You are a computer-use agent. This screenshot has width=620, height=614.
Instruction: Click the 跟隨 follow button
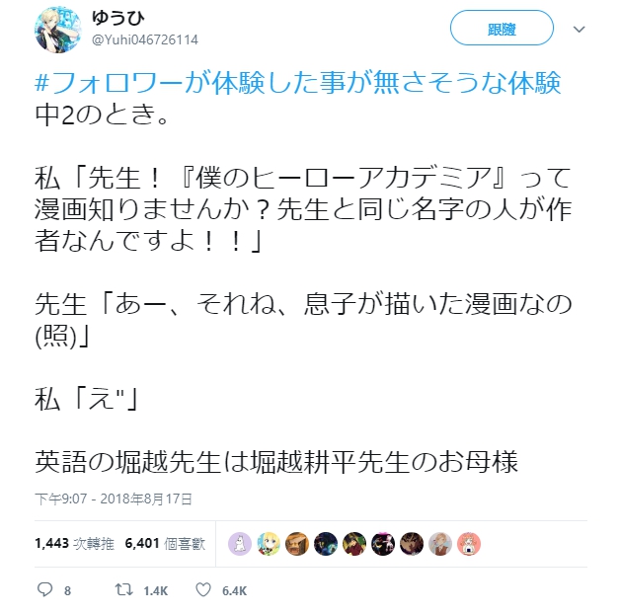(x=502, y=28)
